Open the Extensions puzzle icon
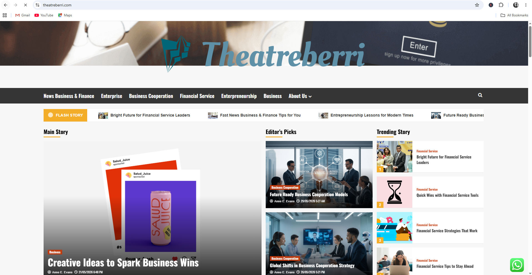This screenshot has width=532, height=275. 501,5
